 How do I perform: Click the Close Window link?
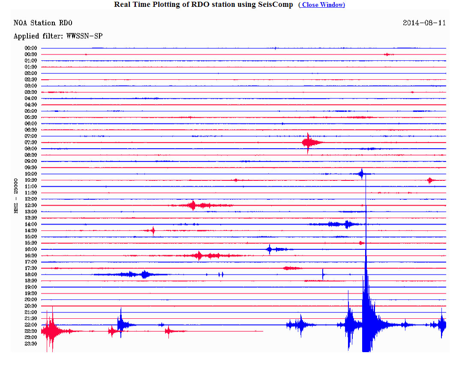click(x=321, y=5)
